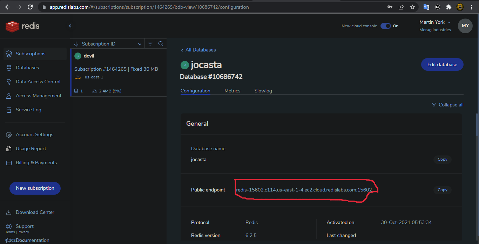479x244 pixels.
Task: Reload the page with browser refresh icon
Action: point(30,7)
